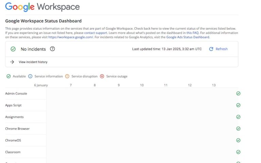Screen dimensions: 261x163
Task: Click the Admin Console service row label
Action: [16, 93]
